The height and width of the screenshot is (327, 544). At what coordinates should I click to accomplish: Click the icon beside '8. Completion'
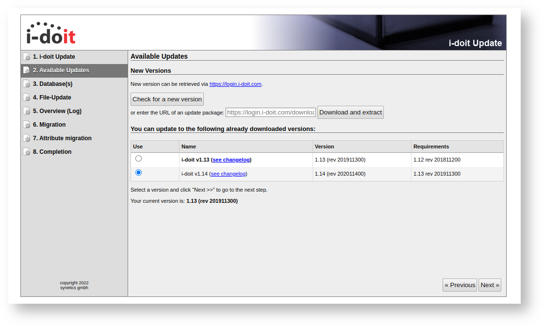click(x=27, y=152)
